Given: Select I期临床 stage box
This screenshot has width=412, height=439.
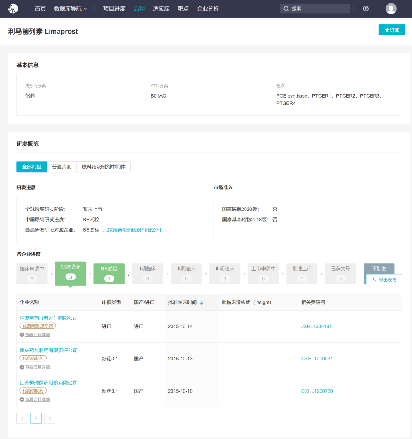Looking at the screenshot, I should coord(148,274).
